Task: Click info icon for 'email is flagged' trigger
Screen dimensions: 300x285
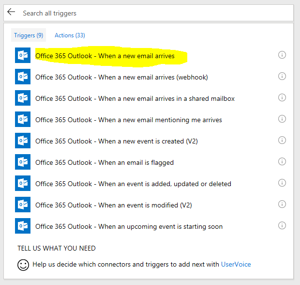Action: (282, 161)
